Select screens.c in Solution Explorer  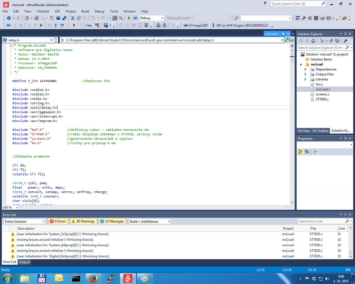coord(322,94)
